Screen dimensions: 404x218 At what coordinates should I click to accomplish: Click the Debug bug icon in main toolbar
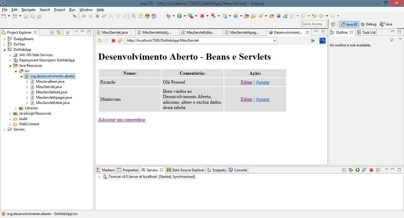click(169, 16)
